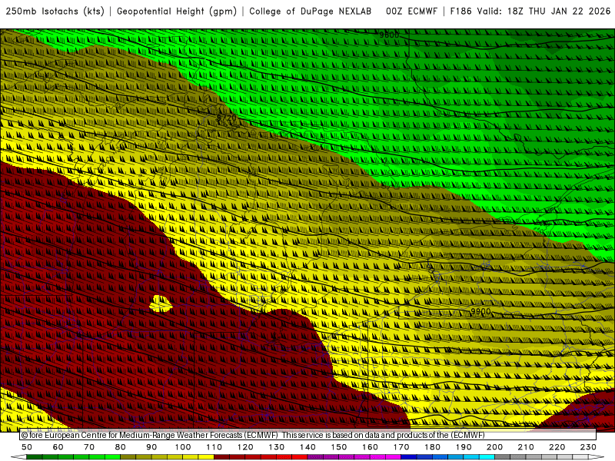Screen dimensions: 615x461
Task: Click 'College of DuPage NEXLAB' in header
Action: [311, 12]
